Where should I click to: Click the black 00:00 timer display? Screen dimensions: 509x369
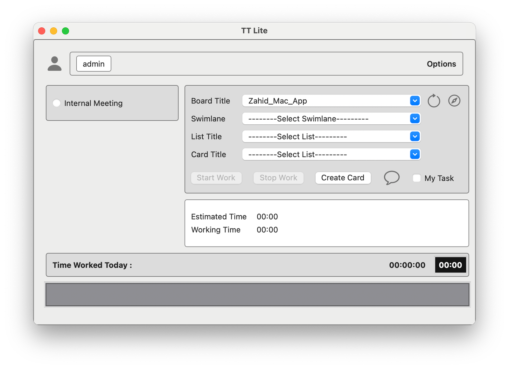point(450,265)
